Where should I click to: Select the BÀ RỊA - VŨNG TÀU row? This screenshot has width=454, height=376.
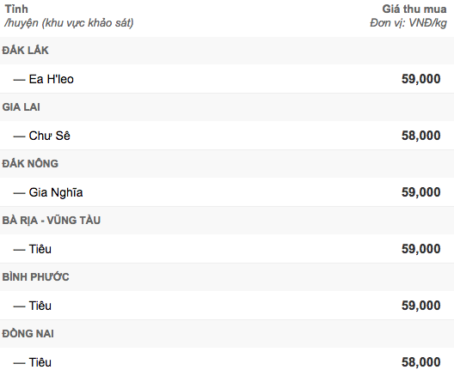coord(227,221)
